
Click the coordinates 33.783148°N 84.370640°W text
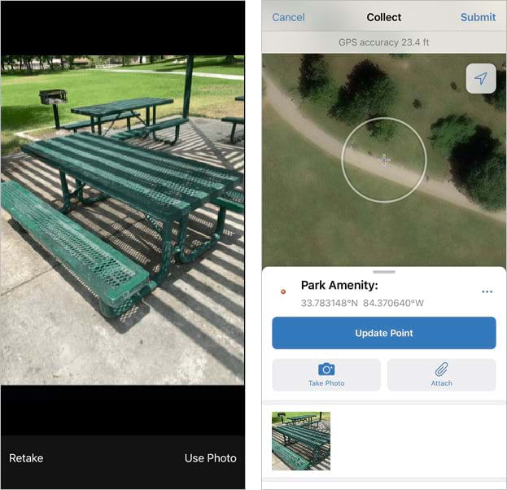click(362, 303)
